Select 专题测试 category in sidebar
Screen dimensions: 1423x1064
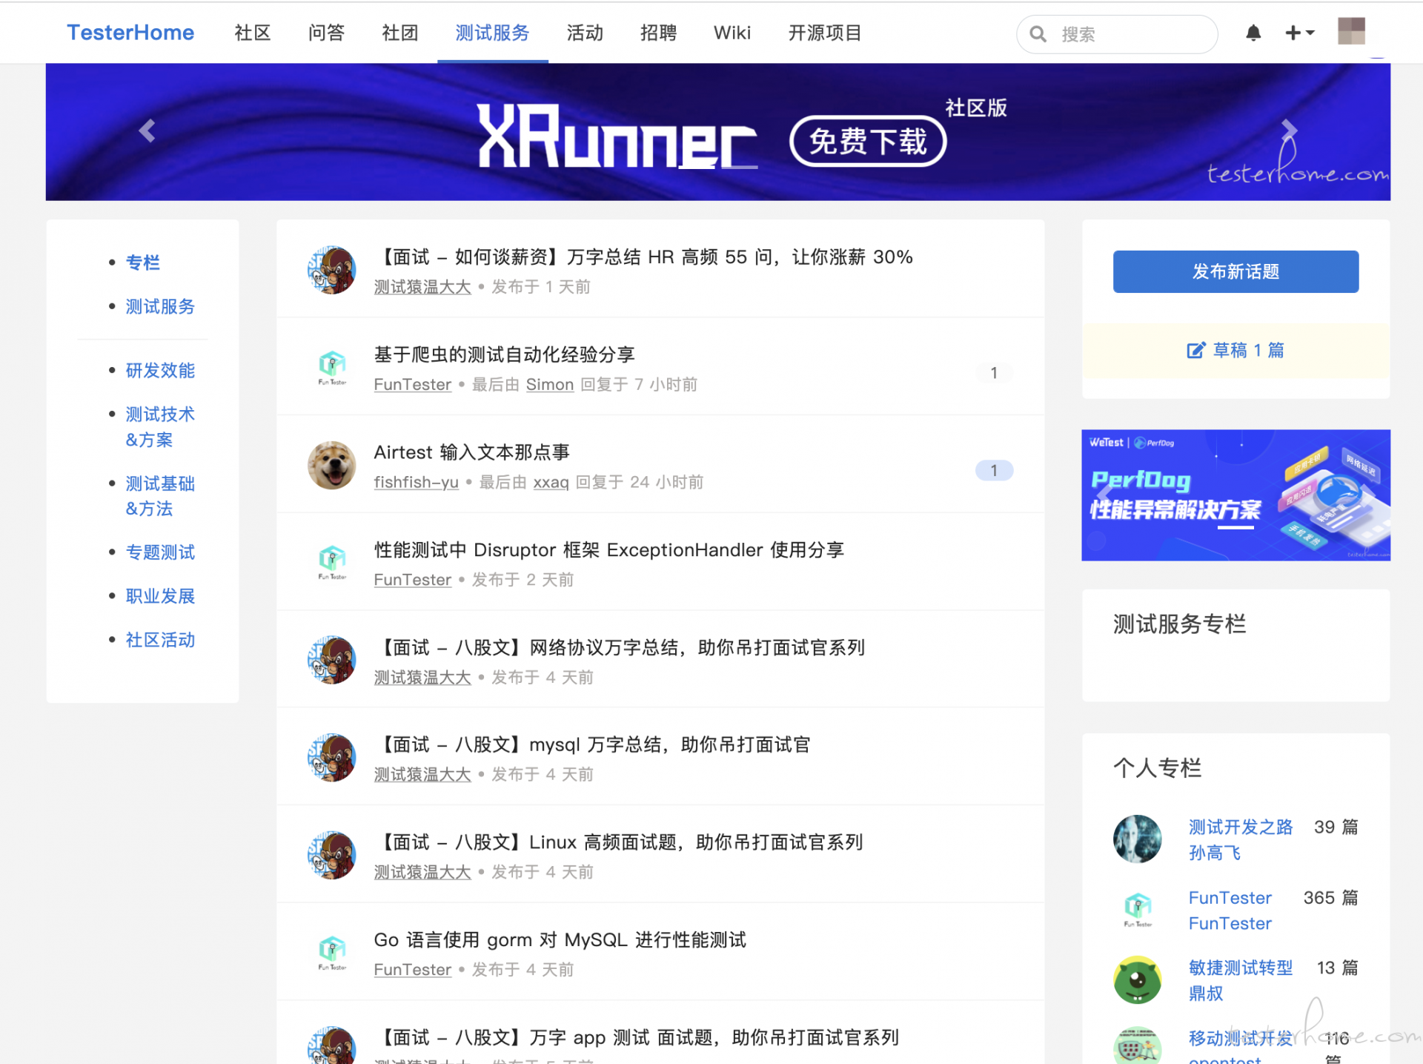coord(160,552)
